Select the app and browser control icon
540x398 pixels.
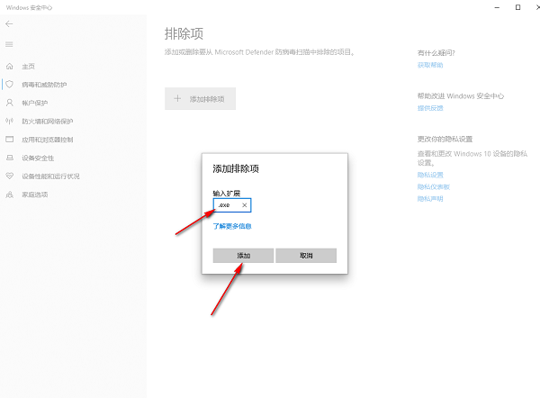click(10, 140)
